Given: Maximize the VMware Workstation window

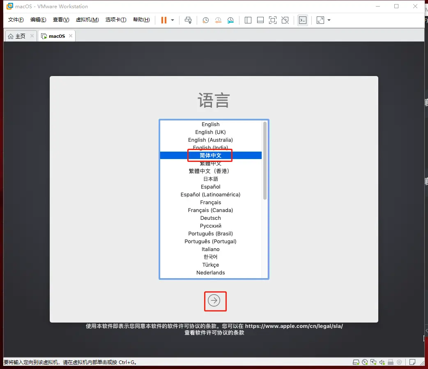Looking at the screenshot, I should pos(396,6).
